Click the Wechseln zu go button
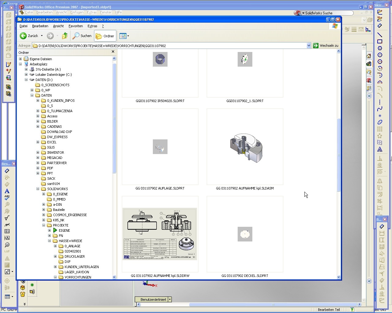Screen dimensions: 392x313 point(326,46)
